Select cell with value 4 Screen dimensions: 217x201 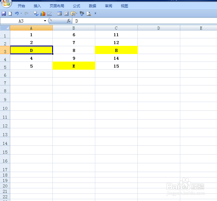click(x=31, y=58)
